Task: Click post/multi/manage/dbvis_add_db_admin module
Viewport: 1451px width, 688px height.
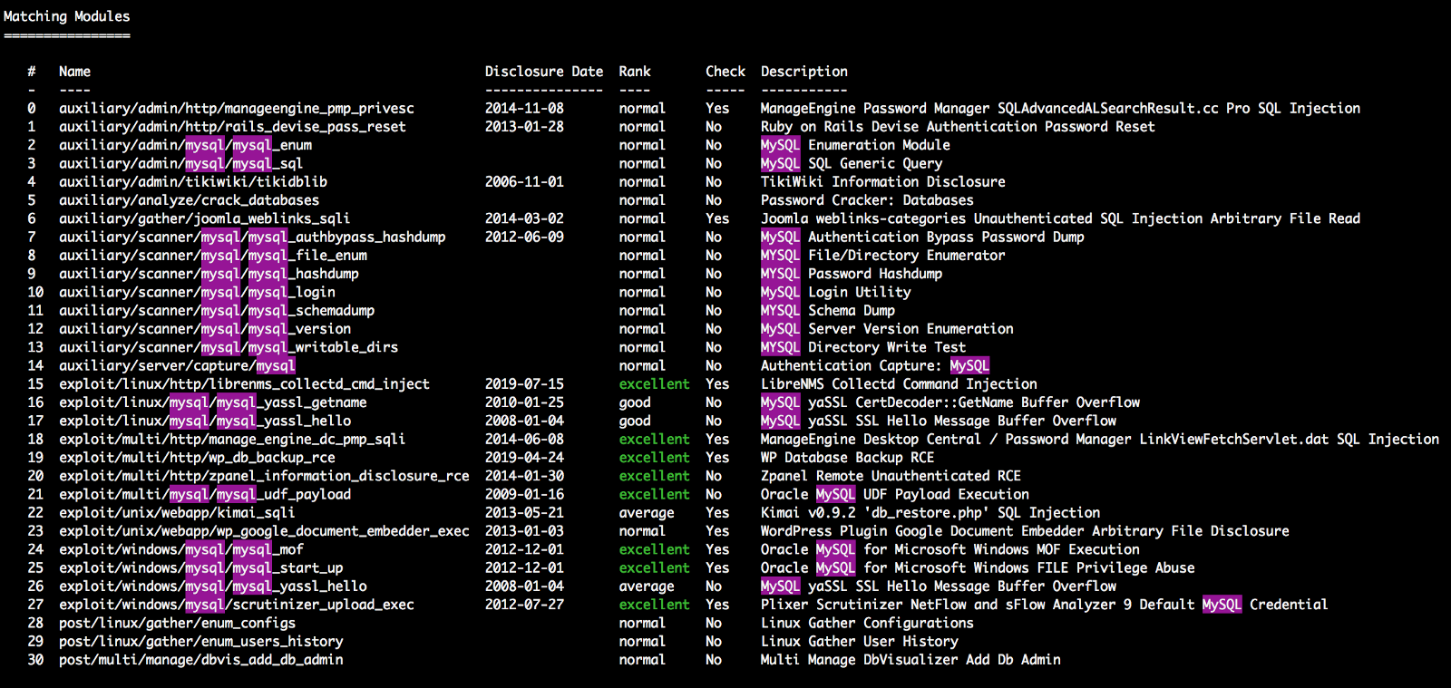Action: (x=200, y=660)
